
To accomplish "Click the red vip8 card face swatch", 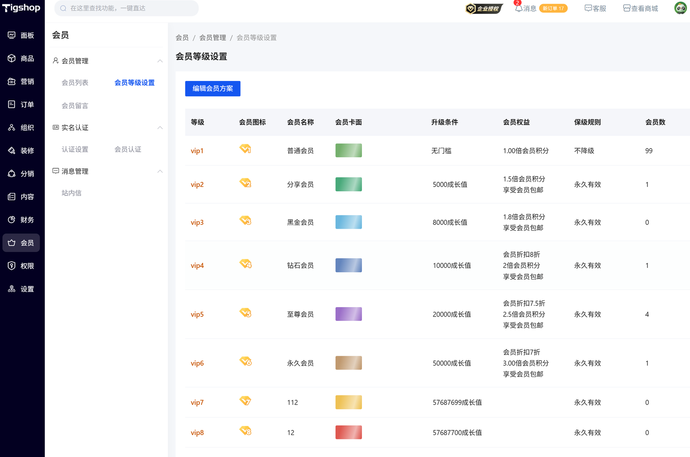I will click(x=348, y=432).
